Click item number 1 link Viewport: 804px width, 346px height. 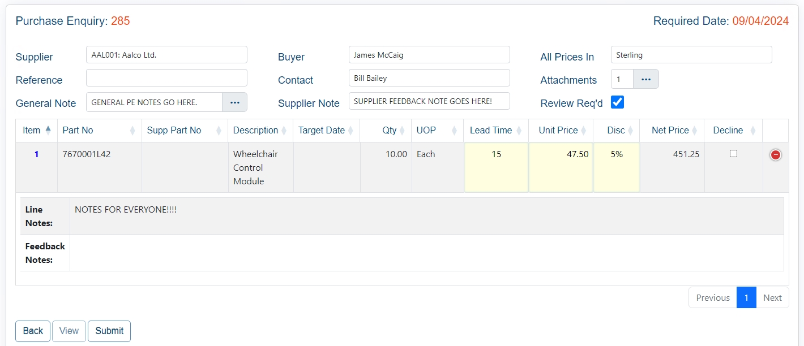37,154
